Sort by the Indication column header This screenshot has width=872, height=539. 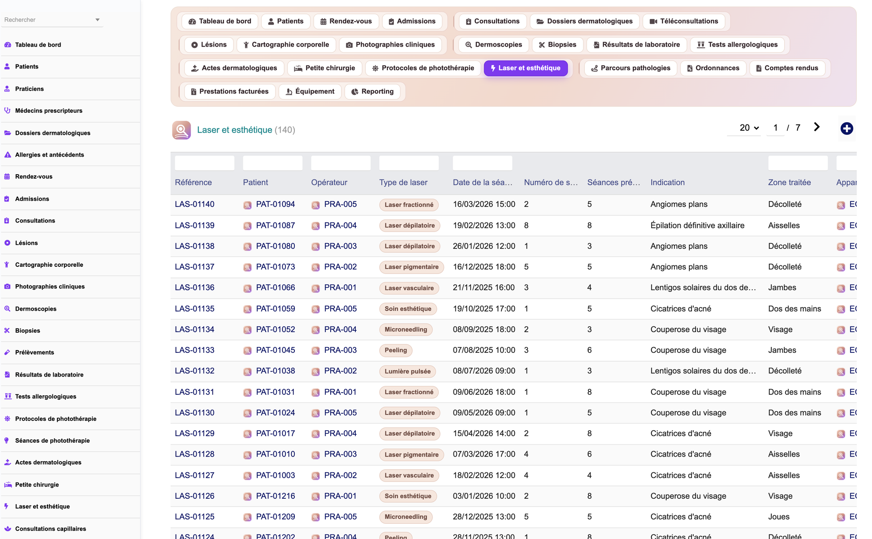667,183
